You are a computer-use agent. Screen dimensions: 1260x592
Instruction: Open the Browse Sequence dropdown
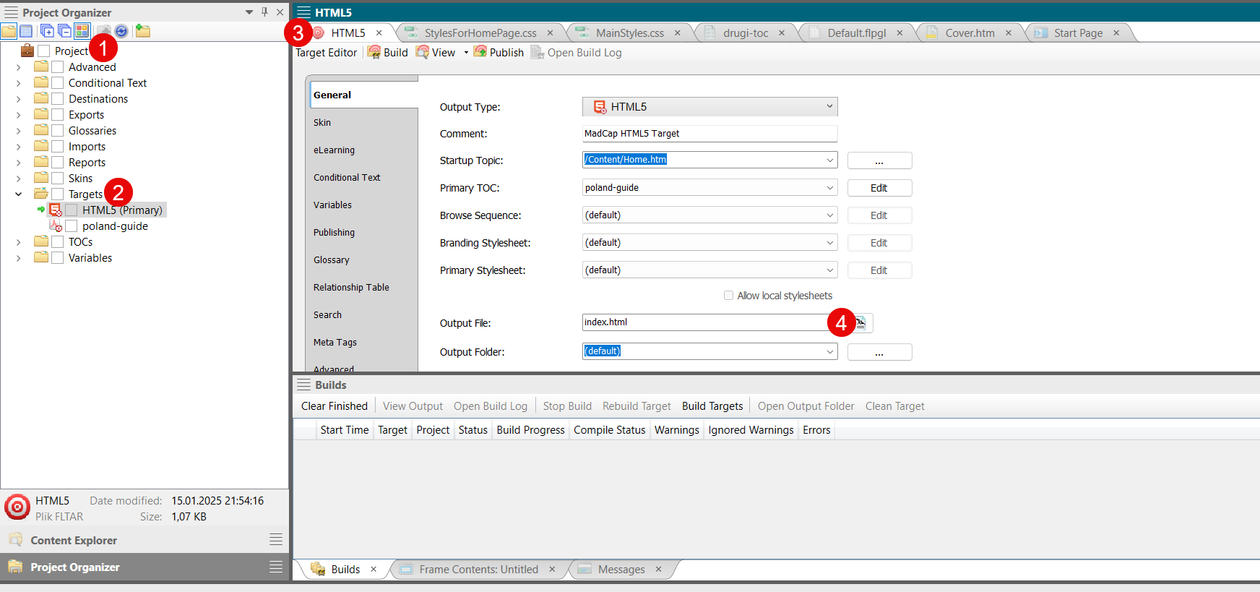tap(829, 215)
